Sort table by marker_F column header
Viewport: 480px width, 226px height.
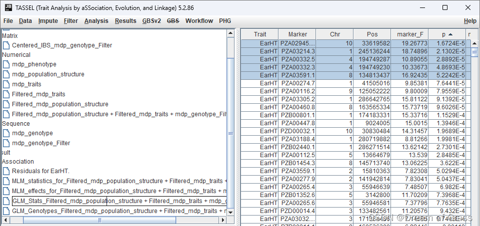(x=409, y=34)
